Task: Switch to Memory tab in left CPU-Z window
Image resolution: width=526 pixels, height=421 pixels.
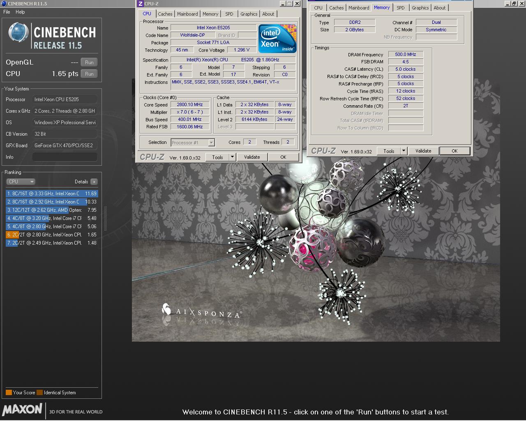Action: [210, 14]
